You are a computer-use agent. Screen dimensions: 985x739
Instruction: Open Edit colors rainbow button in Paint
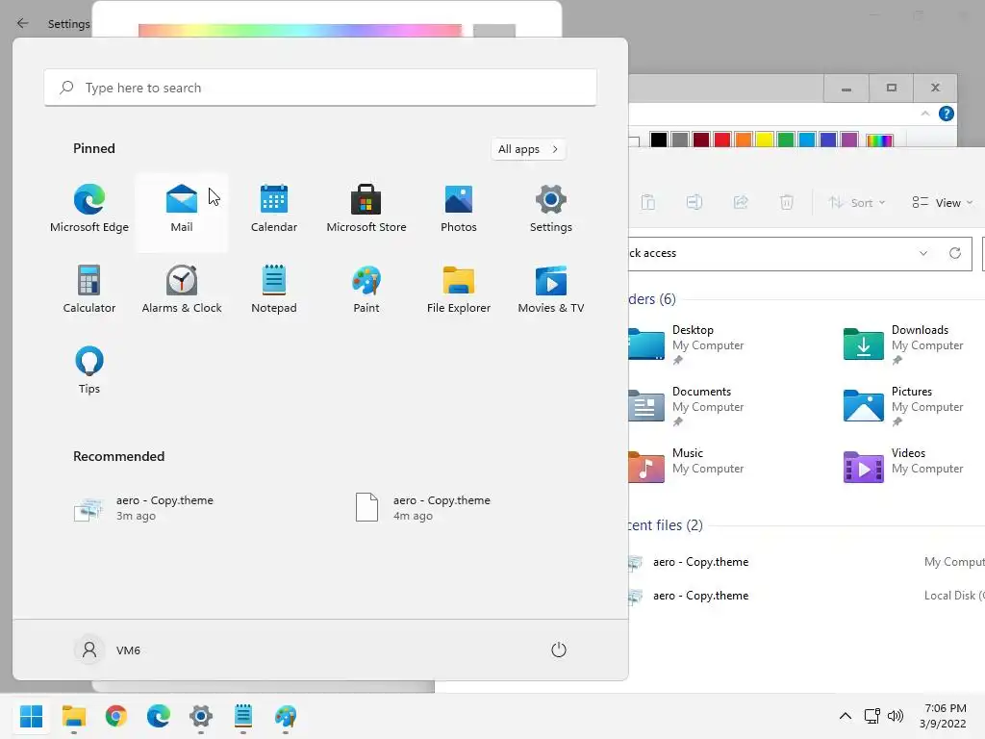pos(879,140)
